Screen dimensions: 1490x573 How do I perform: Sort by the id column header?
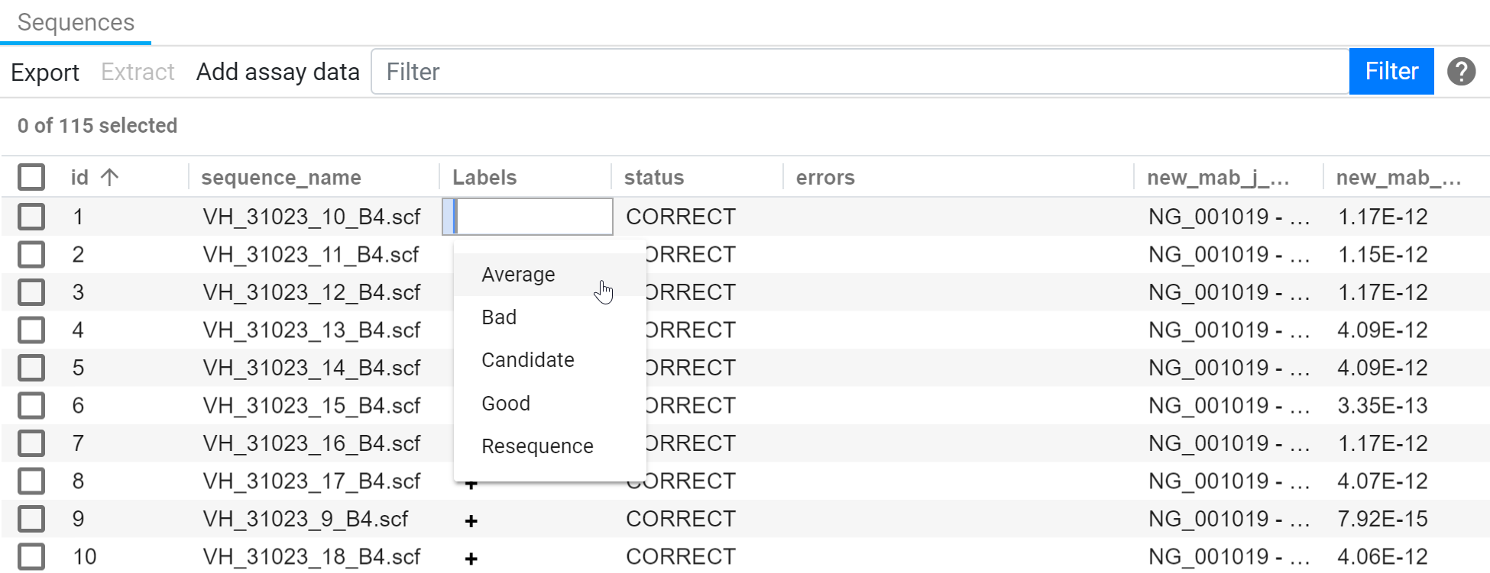pos(79,177)
